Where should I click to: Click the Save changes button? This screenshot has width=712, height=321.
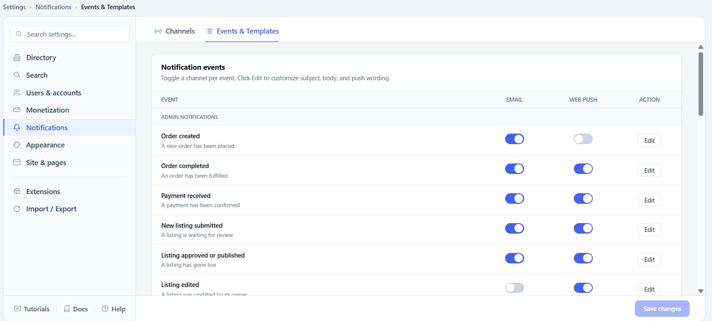tap(662, 309)
